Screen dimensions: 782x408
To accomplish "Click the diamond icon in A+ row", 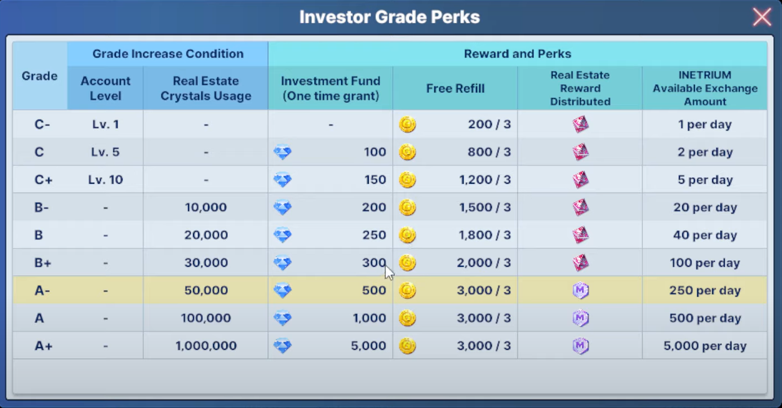I will coord(282,346).
